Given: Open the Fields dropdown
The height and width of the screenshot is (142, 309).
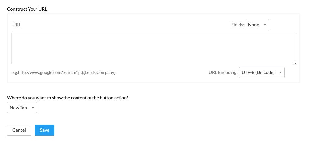Looking at the screenshot, I should click(x=257, y=25).
